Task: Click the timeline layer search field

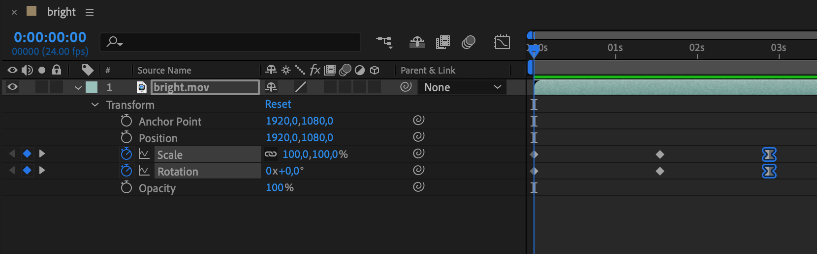Action: [230, 42]
